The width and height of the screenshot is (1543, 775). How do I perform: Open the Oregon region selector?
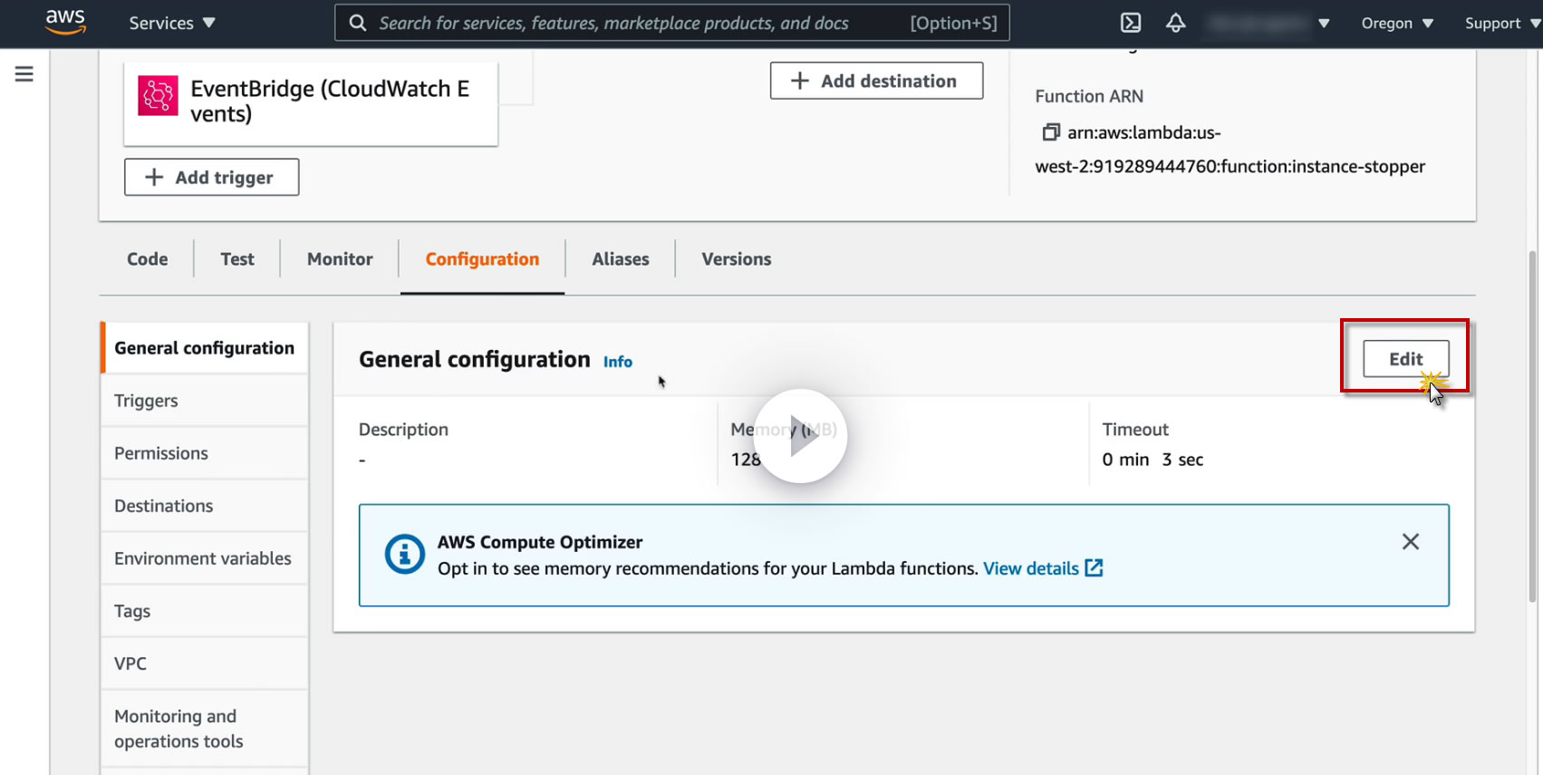coord(1396,23)
